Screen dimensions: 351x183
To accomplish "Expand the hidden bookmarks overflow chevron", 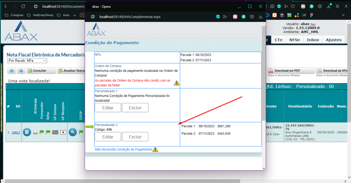I will point(343,15).
